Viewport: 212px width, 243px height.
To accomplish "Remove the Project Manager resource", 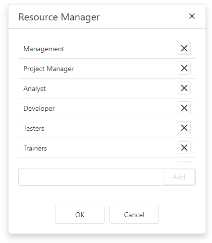I will [x=184, y=68].
